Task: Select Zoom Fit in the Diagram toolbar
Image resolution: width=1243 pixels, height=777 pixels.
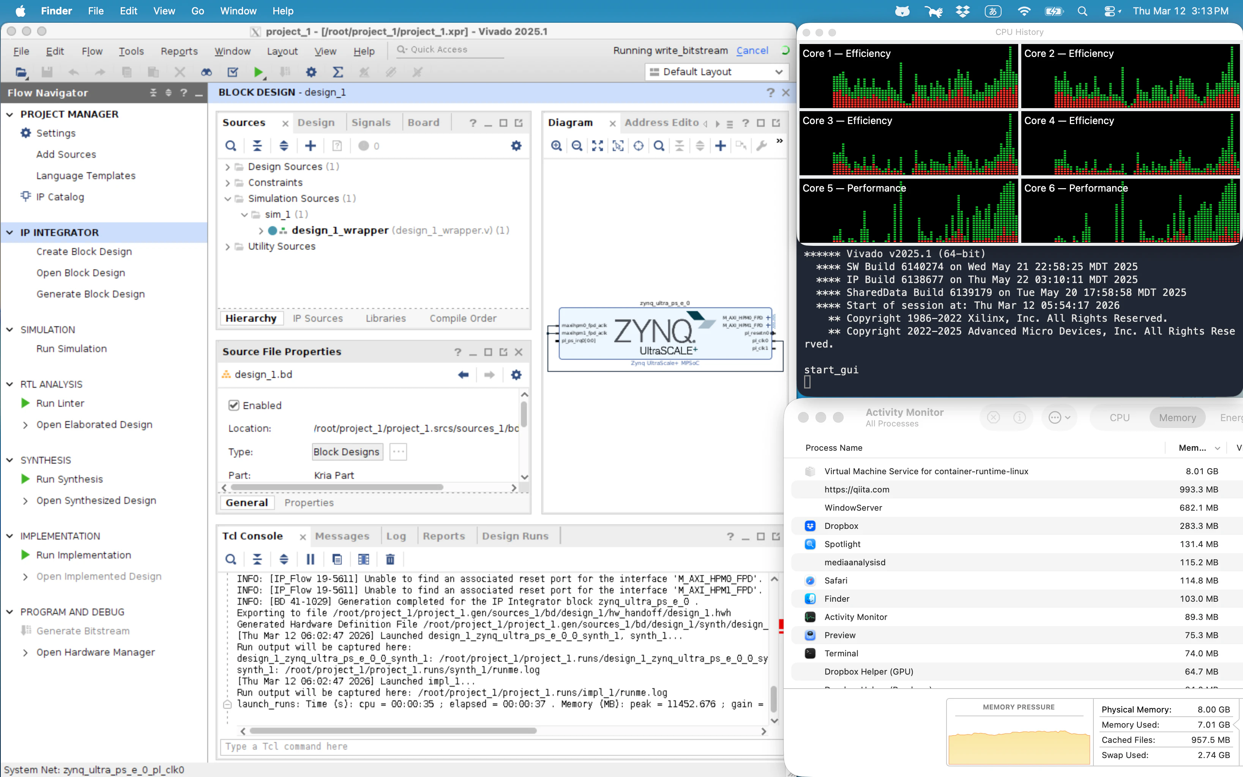Action: pyautogui.click(x=597, y=145)
